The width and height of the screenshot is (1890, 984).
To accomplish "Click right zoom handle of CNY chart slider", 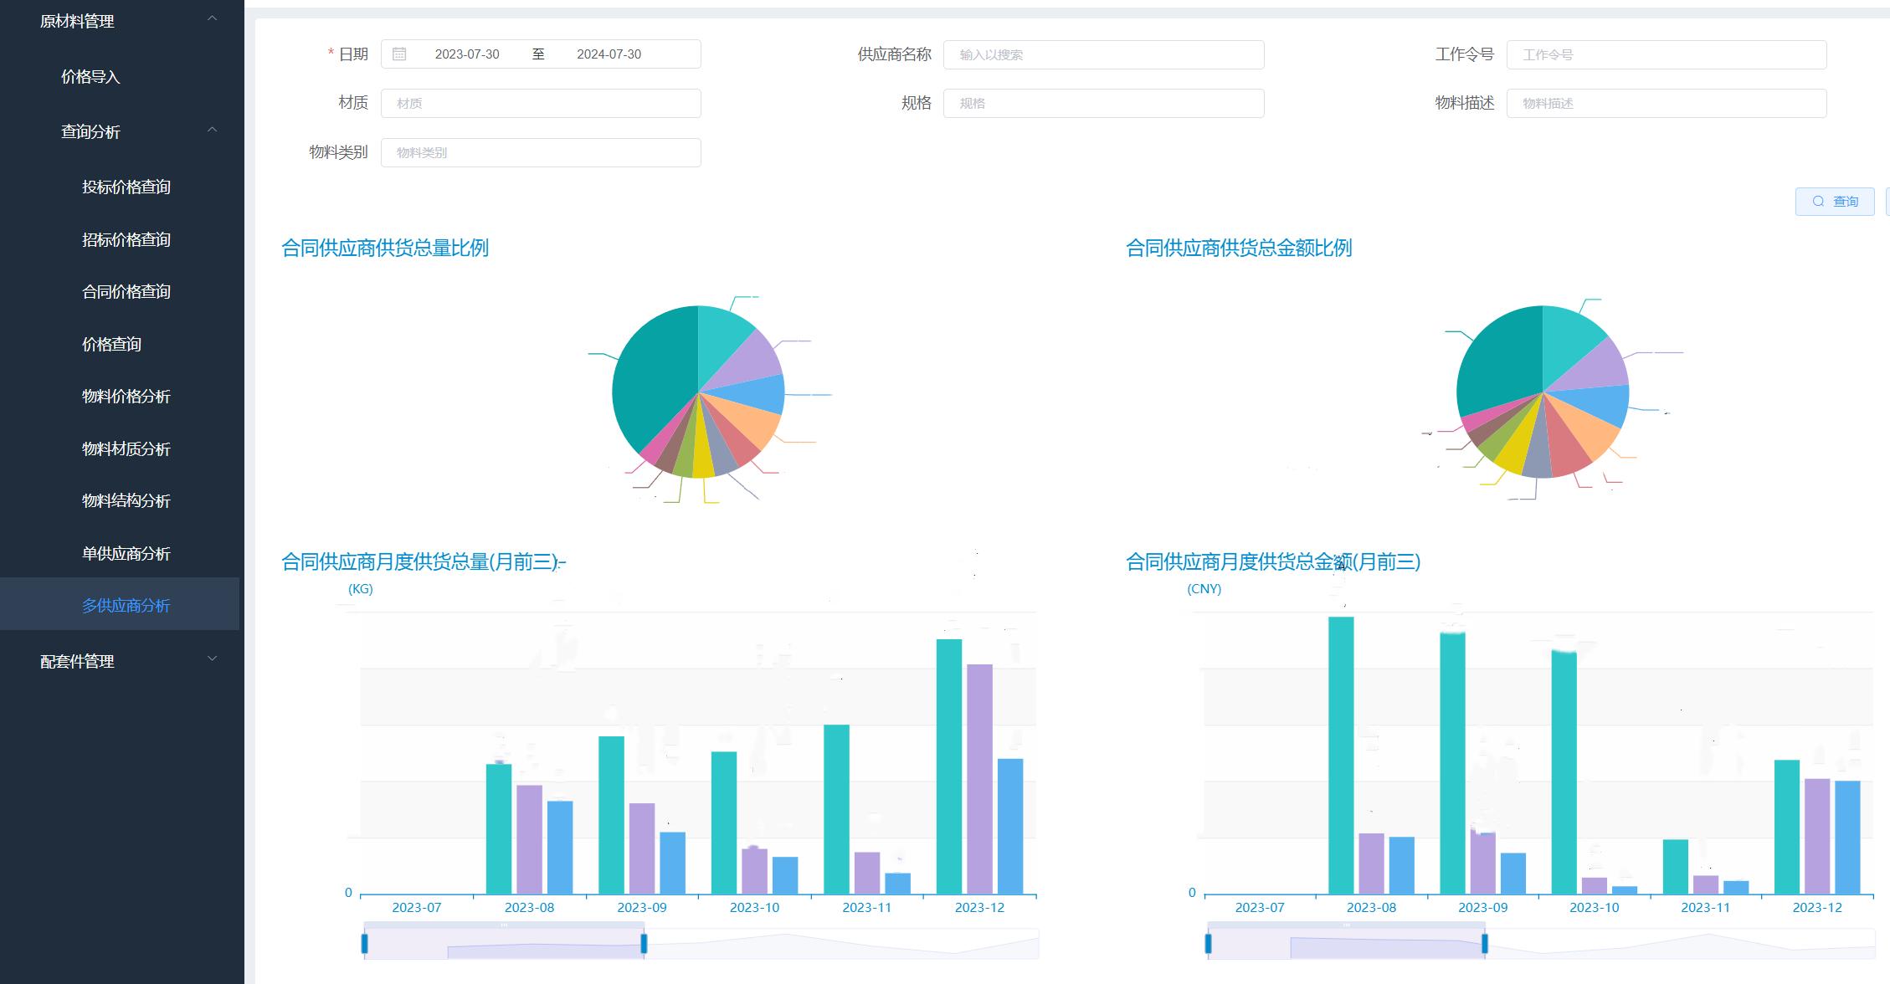I will 1485,944.
